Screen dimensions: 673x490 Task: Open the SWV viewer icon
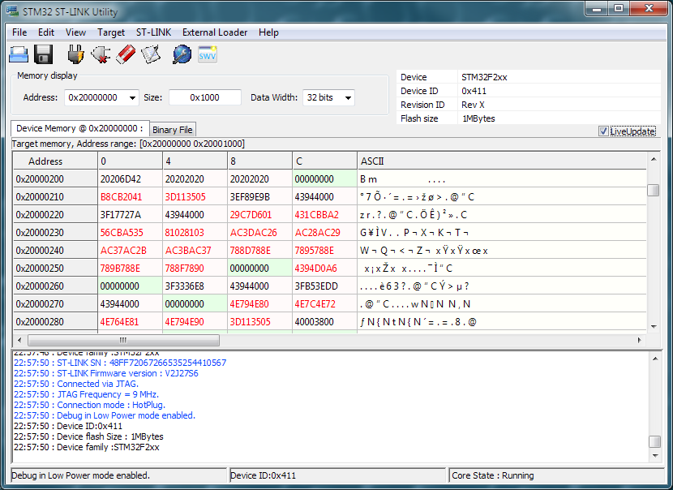[208, 54]
